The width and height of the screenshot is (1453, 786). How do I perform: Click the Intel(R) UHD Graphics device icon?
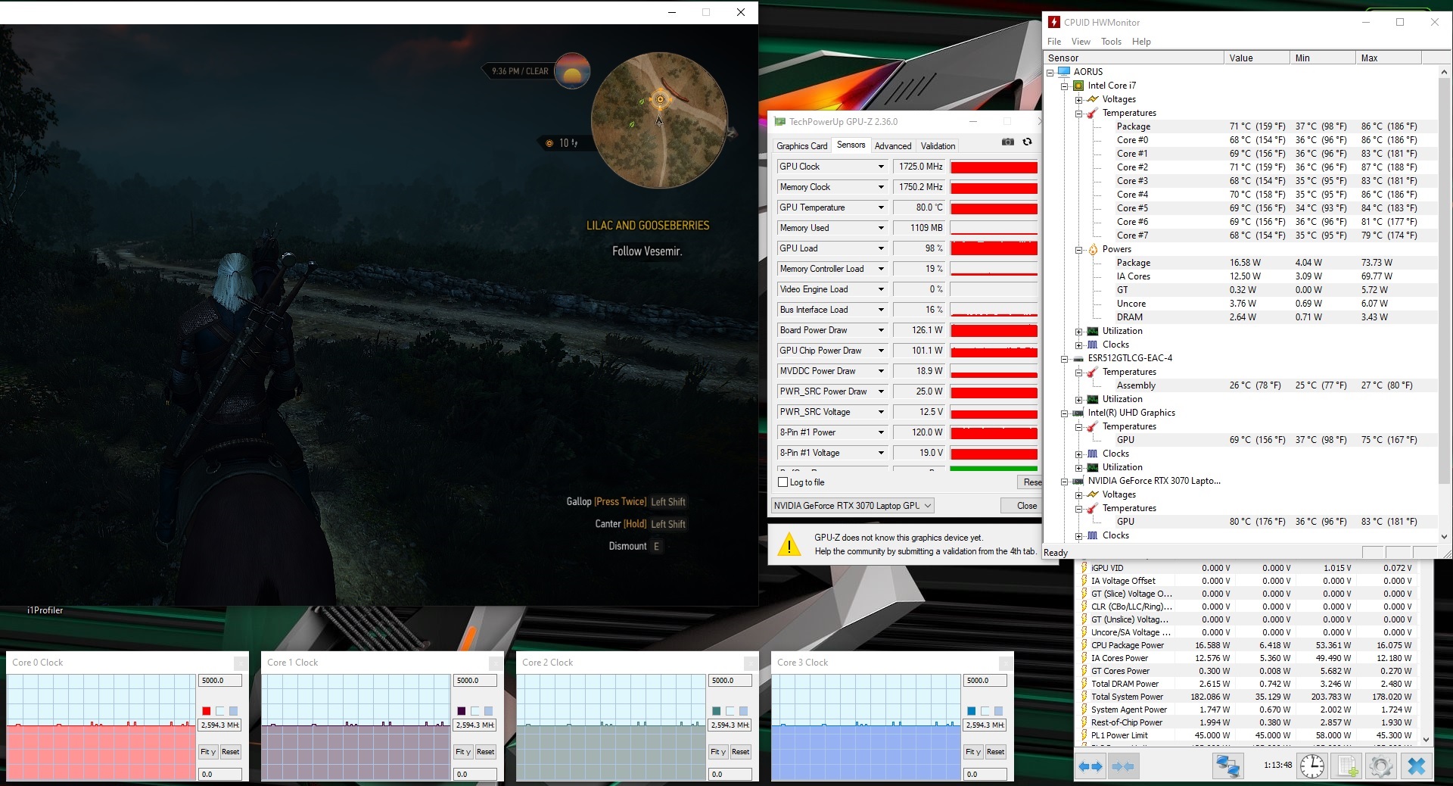tap(1078, 413)
